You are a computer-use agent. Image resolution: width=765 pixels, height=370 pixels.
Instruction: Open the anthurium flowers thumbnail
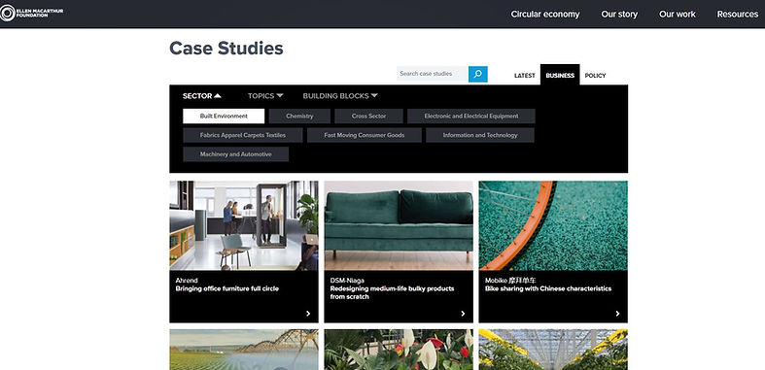[x=399, y=350]
